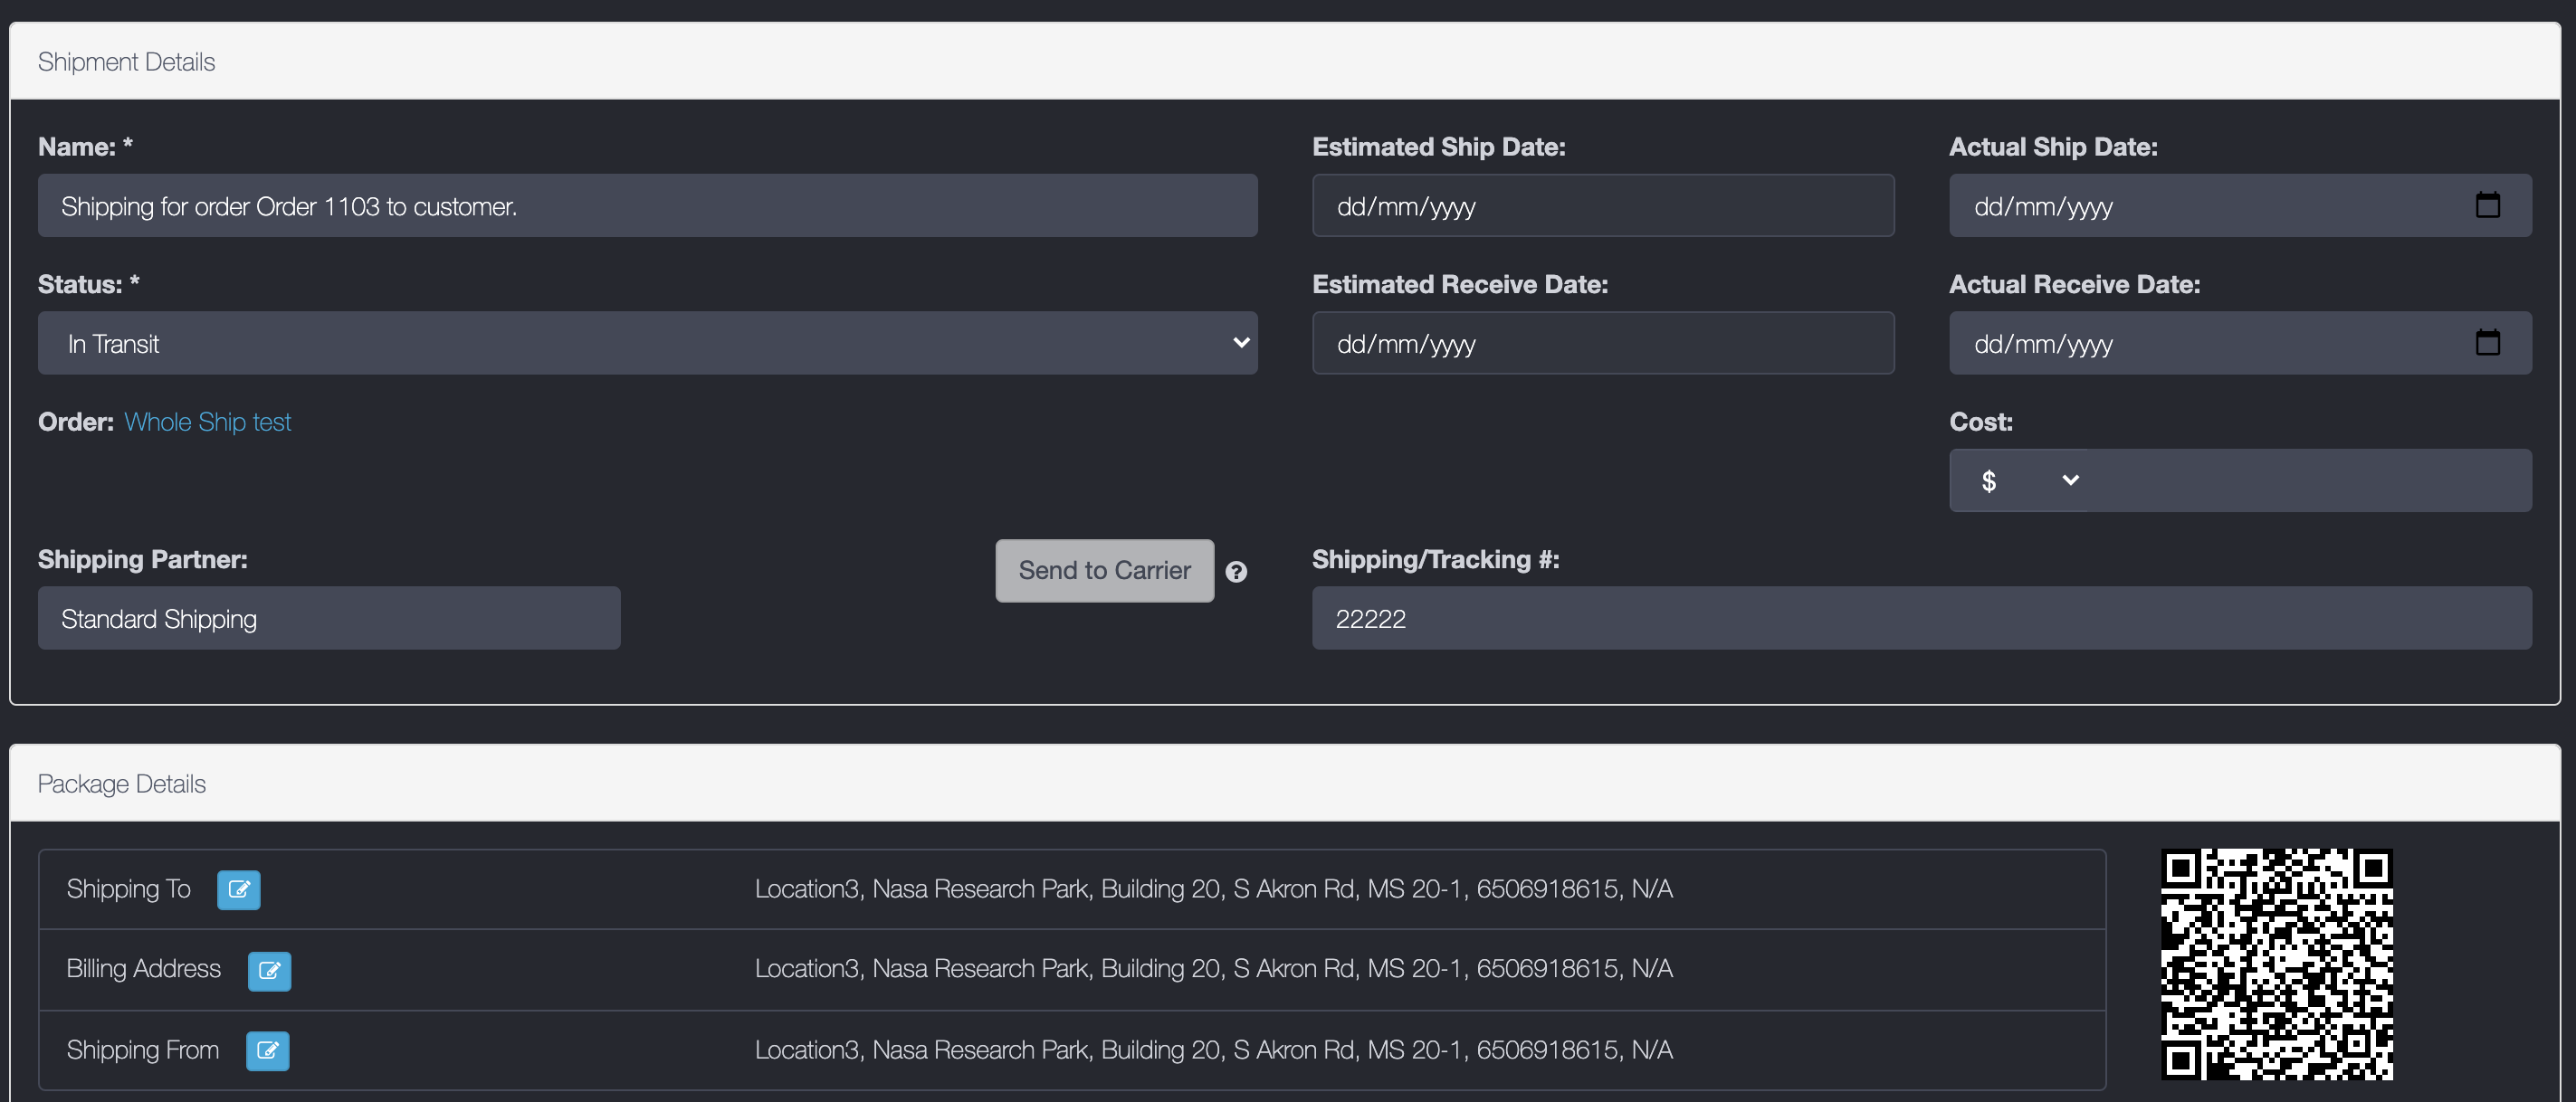Focus the Estimated Ship Date field

[1602, 206]
